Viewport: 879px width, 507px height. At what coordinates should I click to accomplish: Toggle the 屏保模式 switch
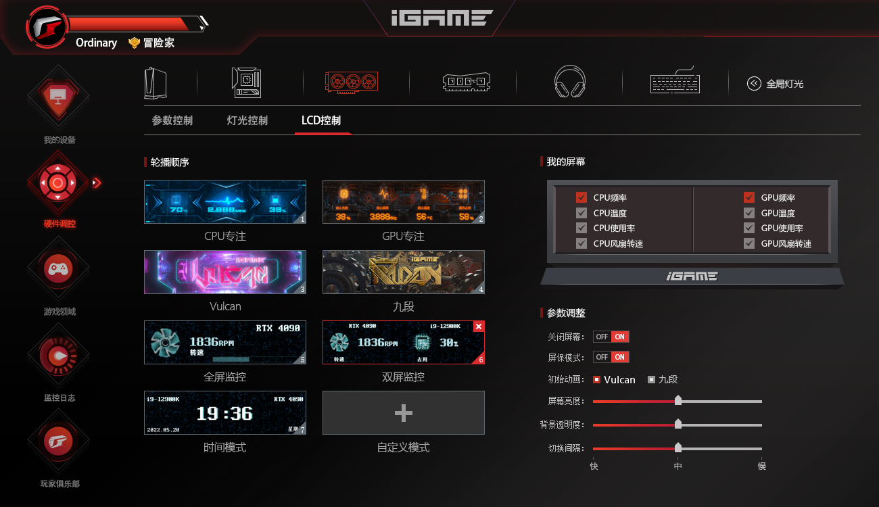coord(611,357)
